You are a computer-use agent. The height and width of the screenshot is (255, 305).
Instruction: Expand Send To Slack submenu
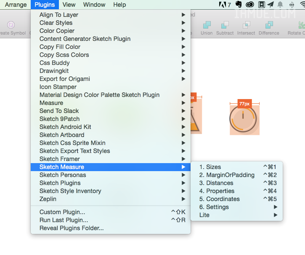pos(111,111)
